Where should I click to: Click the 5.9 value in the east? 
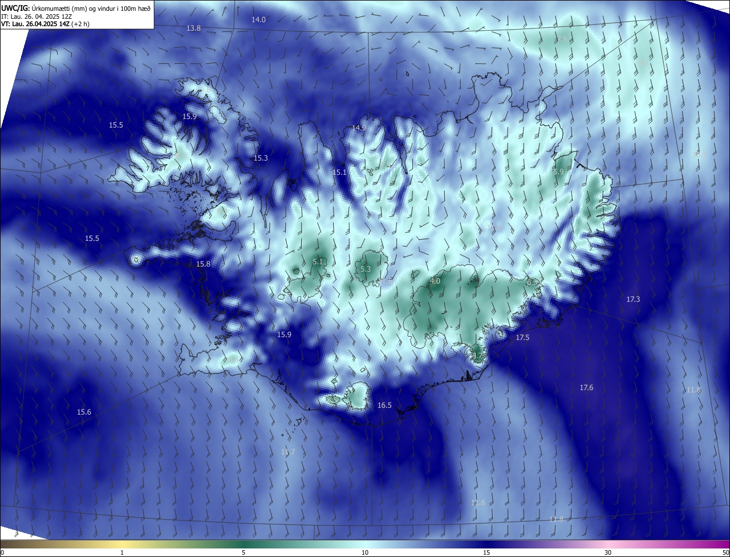(558, 172)
